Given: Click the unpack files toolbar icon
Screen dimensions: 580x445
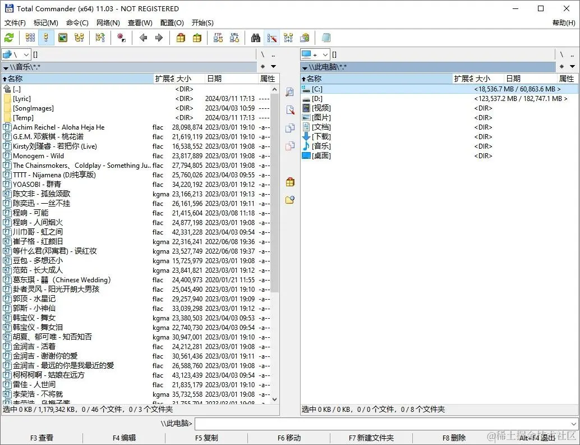Looking at the screenshot, I should [197, 38].
